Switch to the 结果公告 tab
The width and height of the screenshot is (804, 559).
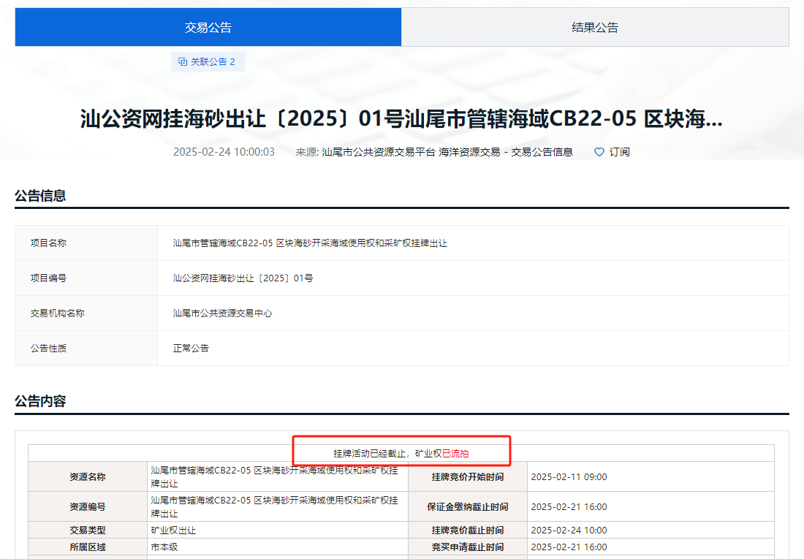pyautogui.click(x=595, y=28)
